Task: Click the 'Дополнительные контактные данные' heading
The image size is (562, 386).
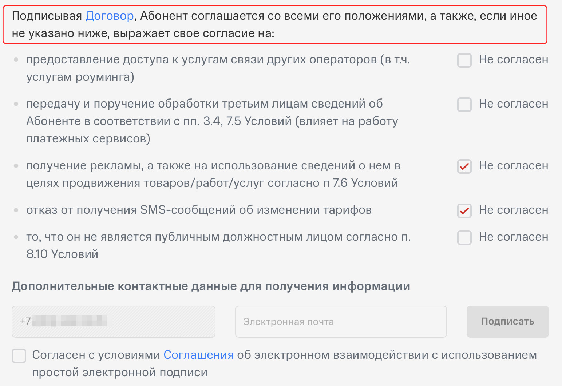Action: pos(211,286)
